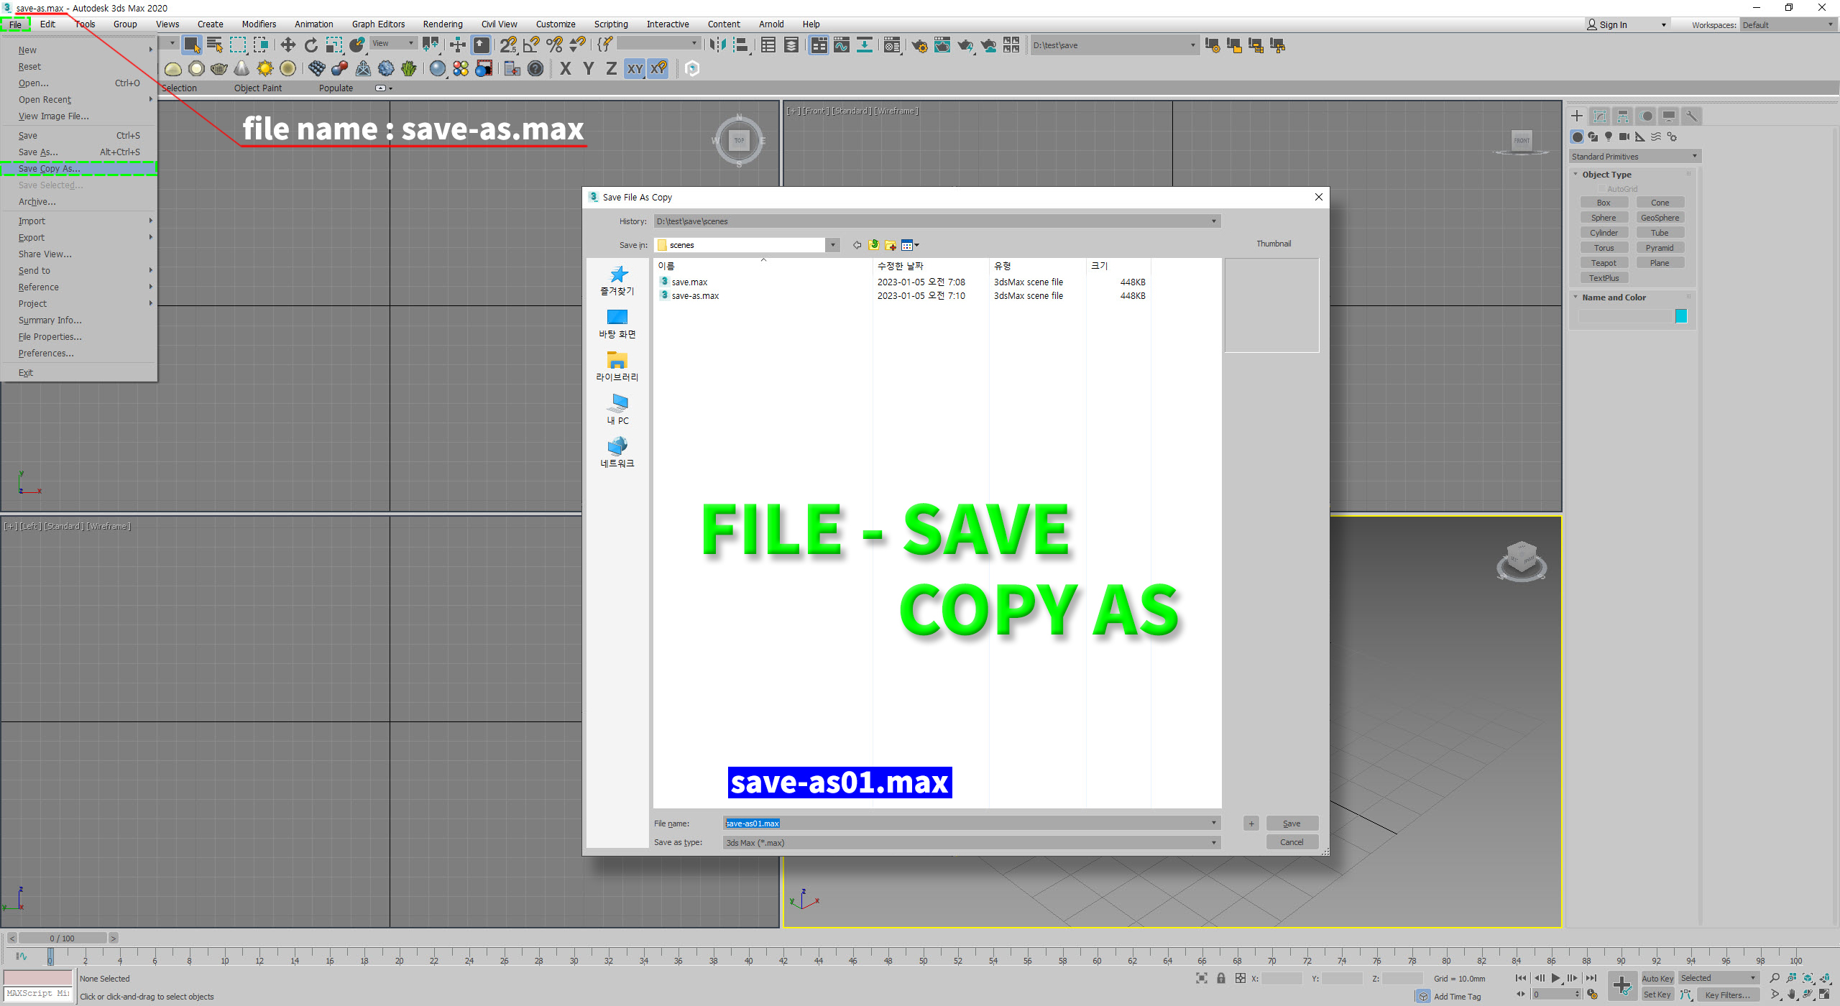
Task: Open the Standard Primitives dropdown
Action: point(1634,156)
